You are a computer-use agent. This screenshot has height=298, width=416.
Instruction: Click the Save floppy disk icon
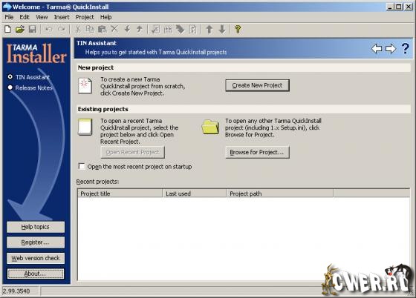coord(33,29)
